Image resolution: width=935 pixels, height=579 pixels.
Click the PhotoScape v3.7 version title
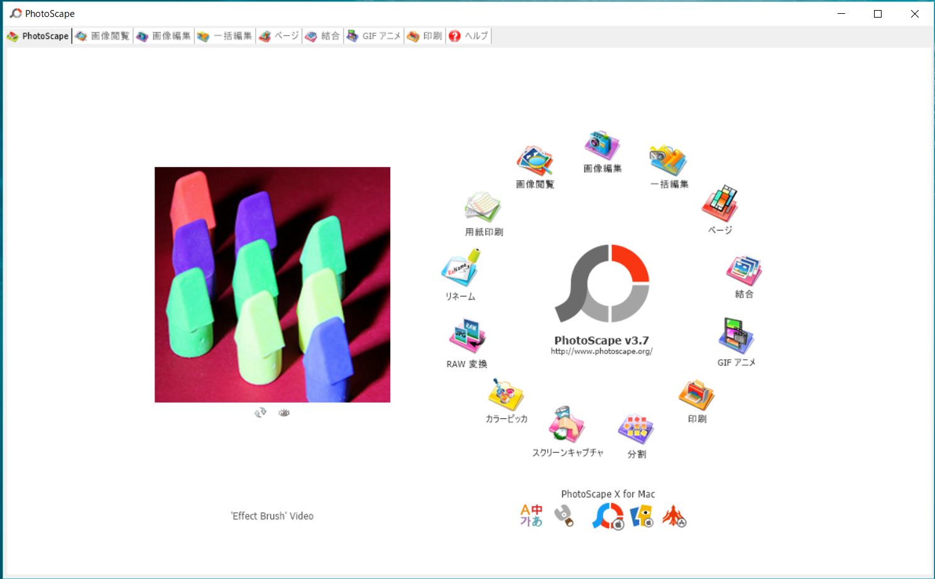(x=601, y=340)
